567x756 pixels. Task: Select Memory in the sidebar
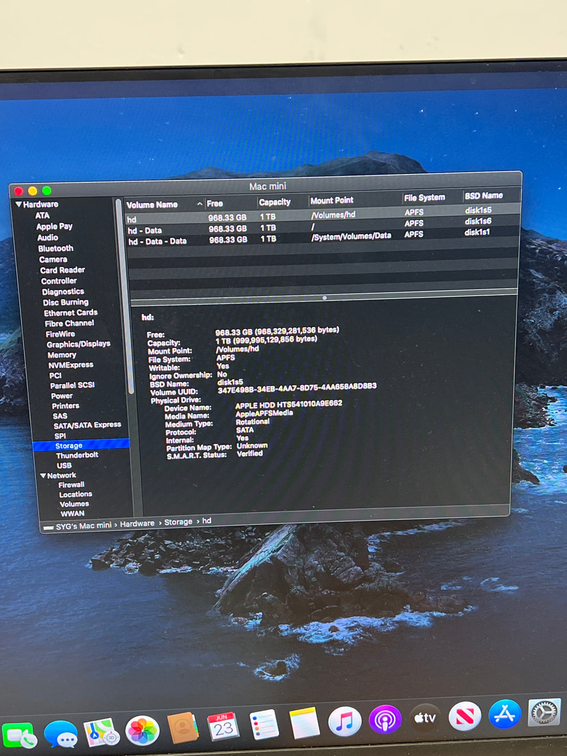[x=61, y=355]
